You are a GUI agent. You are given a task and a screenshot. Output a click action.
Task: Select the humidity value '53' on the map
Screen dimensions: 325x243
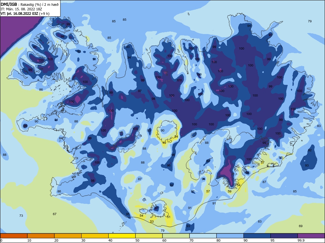[x=152, y=222]
